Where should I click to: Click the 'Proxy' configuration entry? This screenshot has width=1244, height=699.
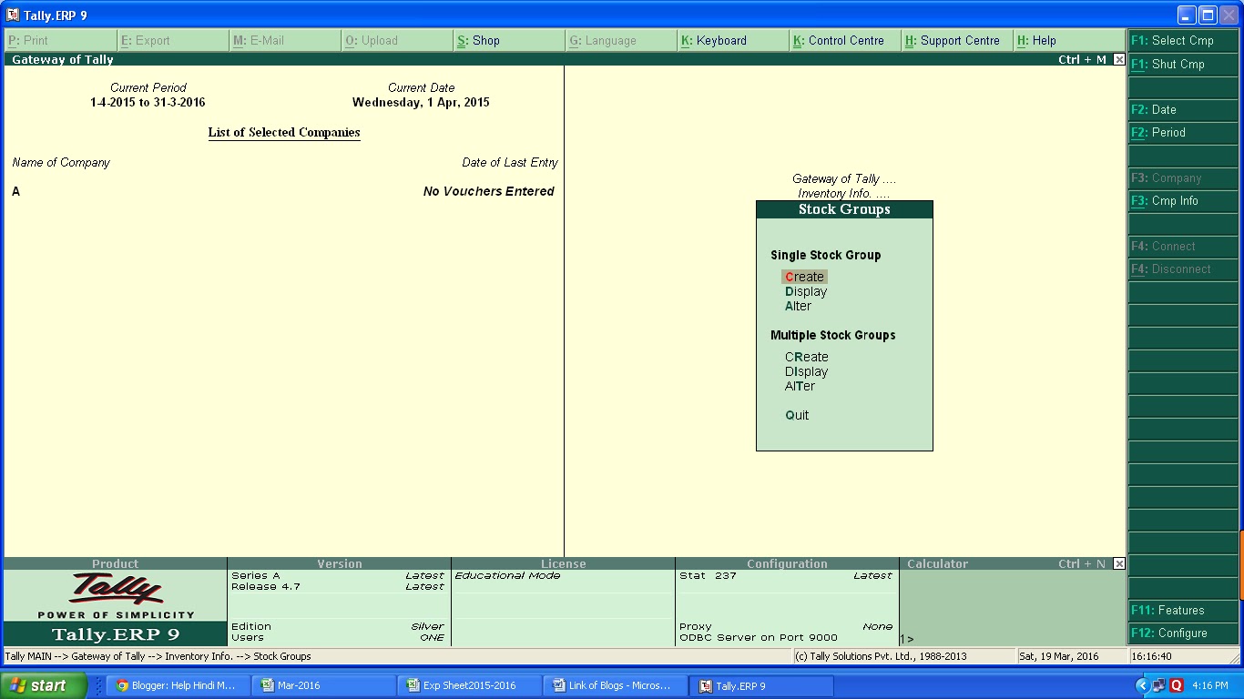pos(695,626)
